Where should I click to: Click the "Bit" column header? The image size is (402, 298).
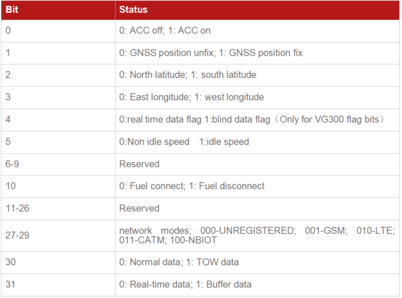pos(12,9)
